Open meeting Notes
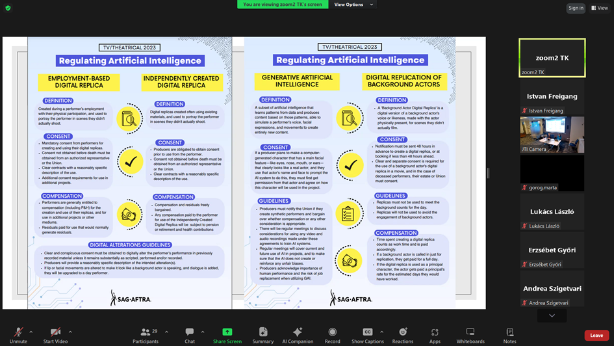 pos(509,336)
